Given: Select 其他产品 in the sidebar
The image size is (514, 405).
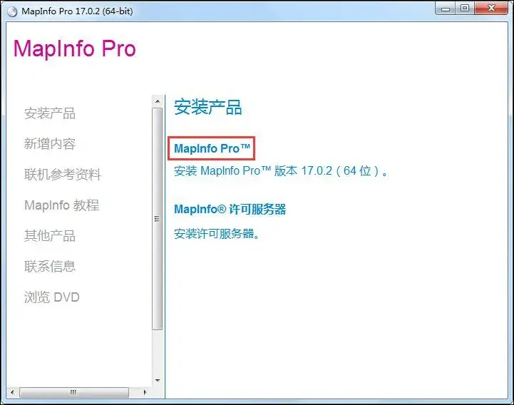Looking at the screenshot, I should pyautogui.click(x=50, y=235).
